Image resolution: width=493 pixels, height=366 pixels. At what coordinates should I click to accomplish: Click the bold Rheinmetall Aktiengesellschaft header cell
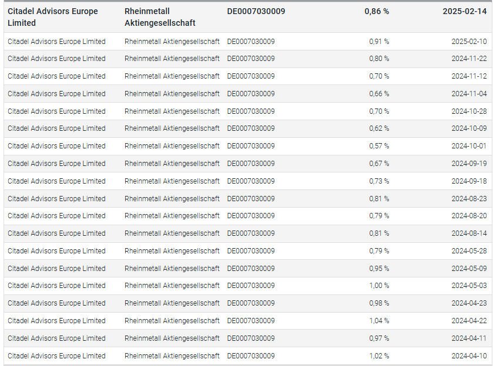[x=160, y=17]
